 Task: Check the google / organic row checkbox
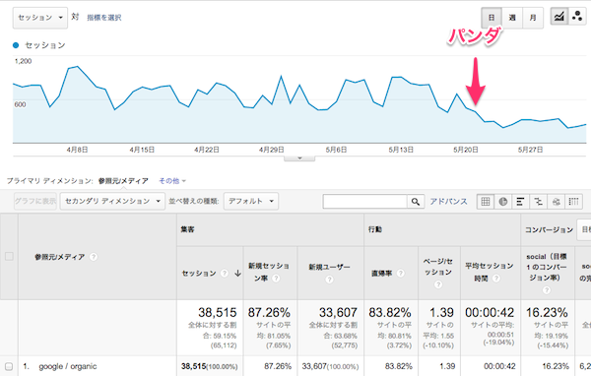click(9, 366)
